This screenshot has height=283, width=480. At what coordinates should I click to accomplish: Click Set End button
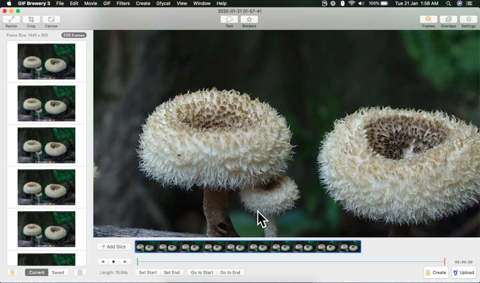click(x=172, y=273)
